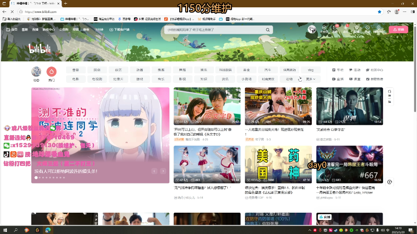417x234 pixels.
Task: Open 番剧 in the top navigation bar
Action: [24, 30]
